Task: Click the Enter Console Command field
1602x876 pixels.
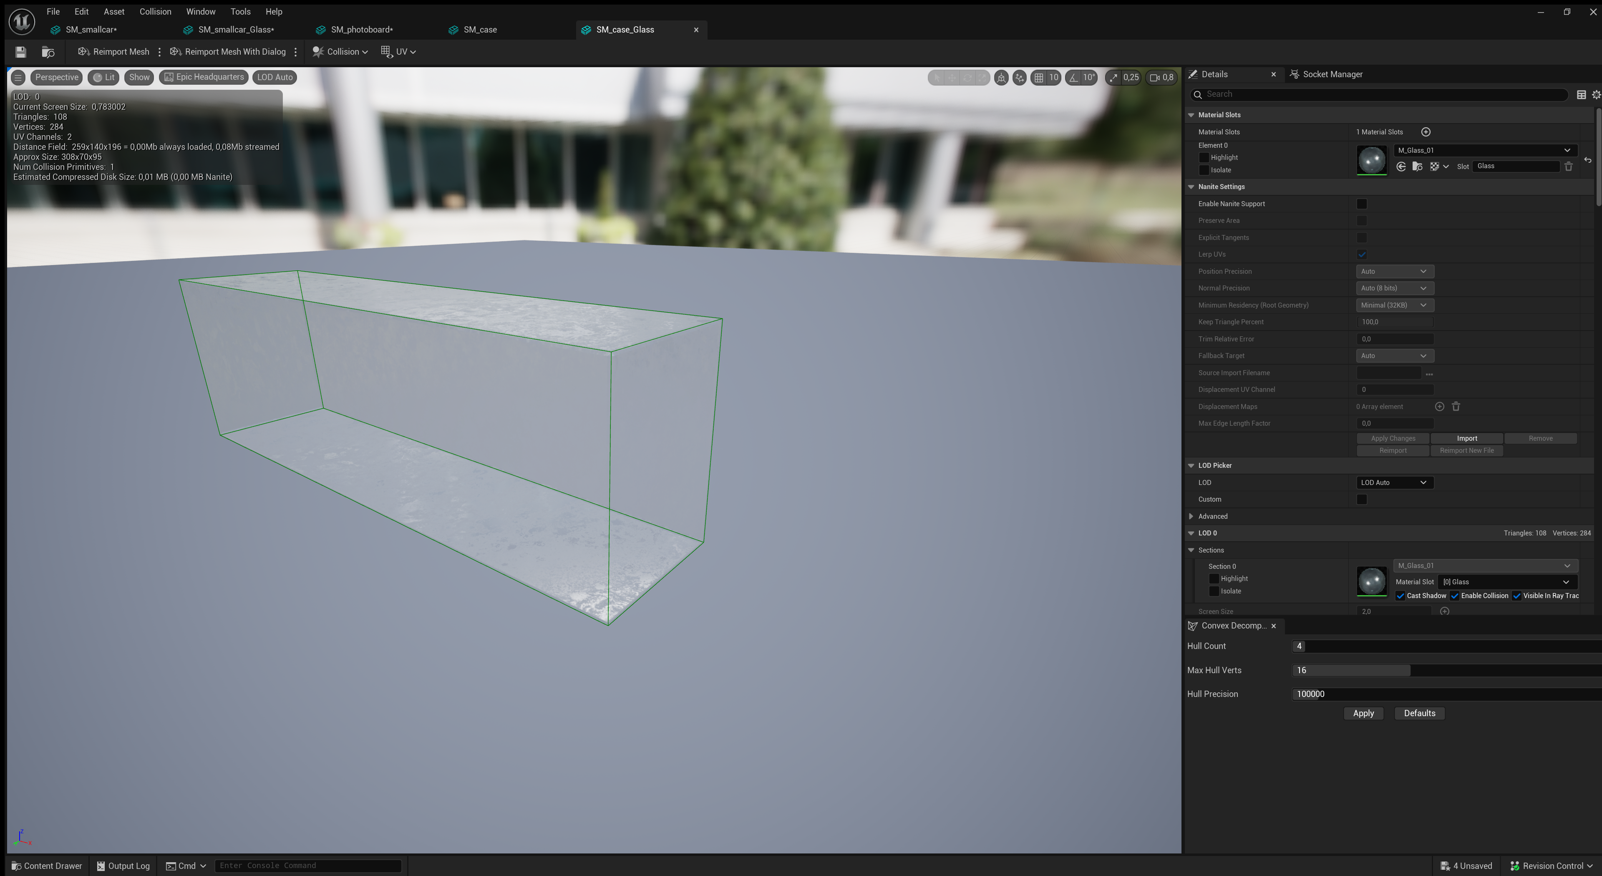Action: [307, 866]
